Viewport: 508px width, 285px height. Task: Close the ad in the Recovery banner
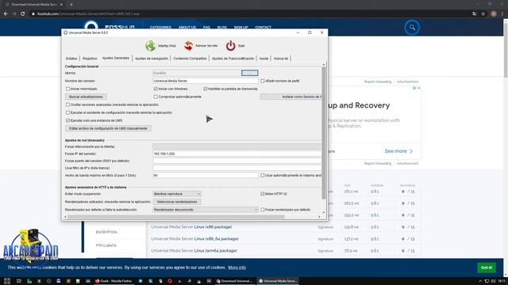(418, 88)
